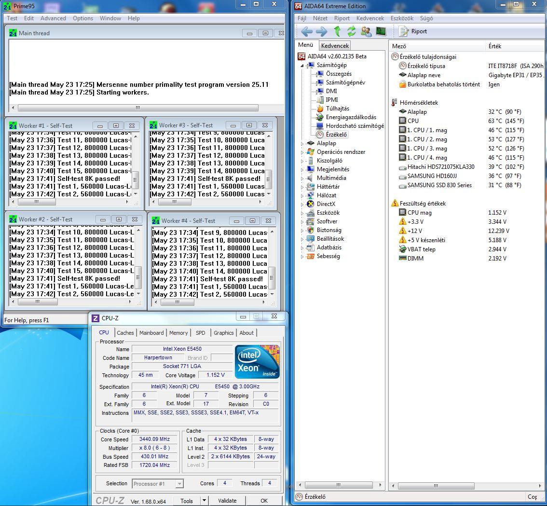Click the Worker #1 vertical scrollbar thumb
547x506 pixels.
[135, 180]
